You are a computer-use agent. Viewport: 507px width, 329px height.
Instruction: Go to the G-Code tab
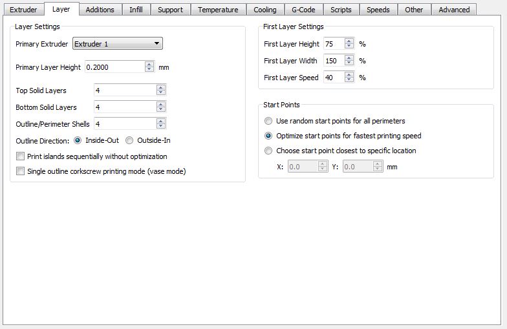tap(303, 10)
